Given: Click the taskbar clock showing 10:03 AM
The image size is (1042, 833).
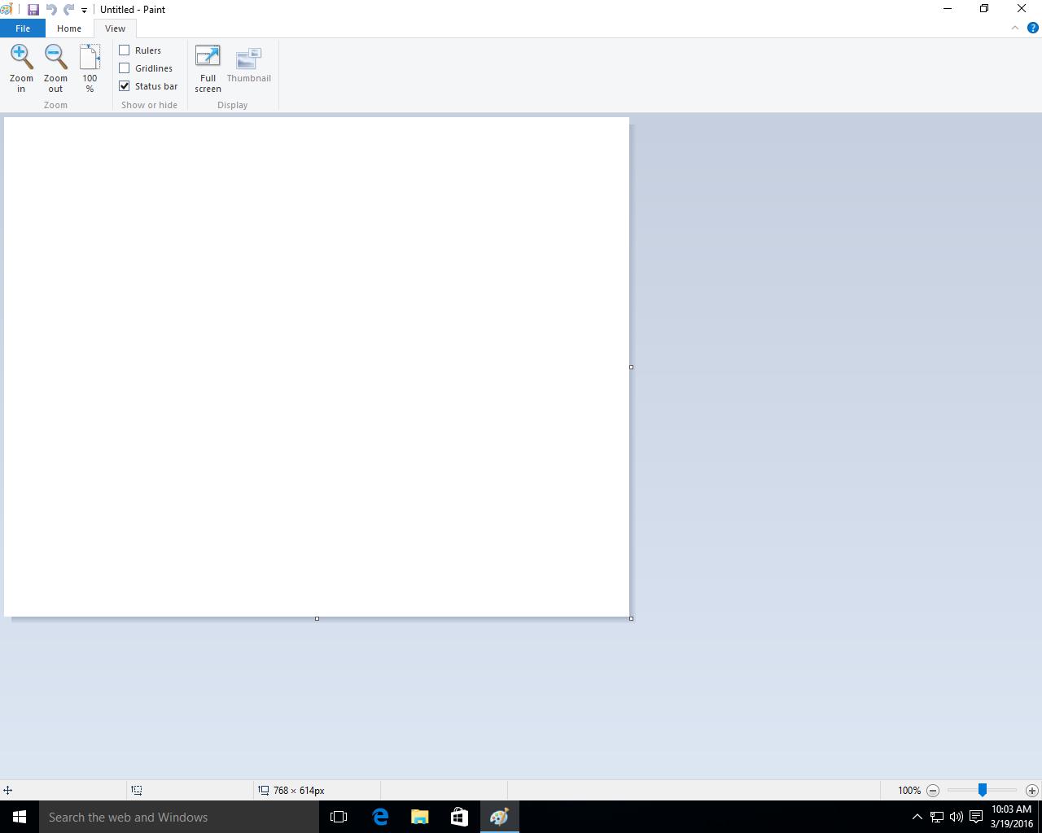Looking at the screenshot, I should (x=1011, y=817).
